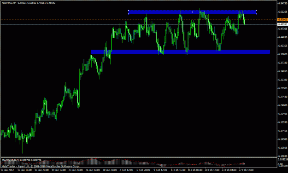Click the 6.54730 price scale label
This screenshot has width=288, height=173.
(x=282, y=3)
